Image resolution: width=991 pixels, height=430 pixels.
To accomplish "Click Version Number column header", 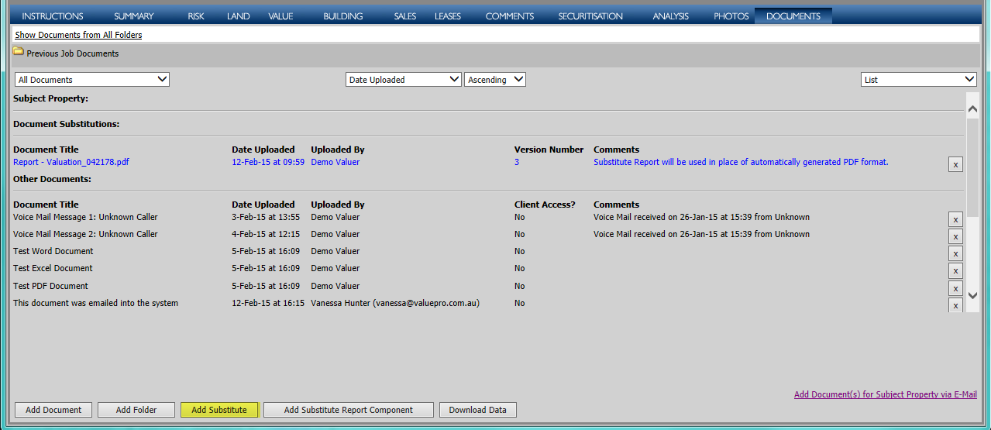I will [549, 150].
